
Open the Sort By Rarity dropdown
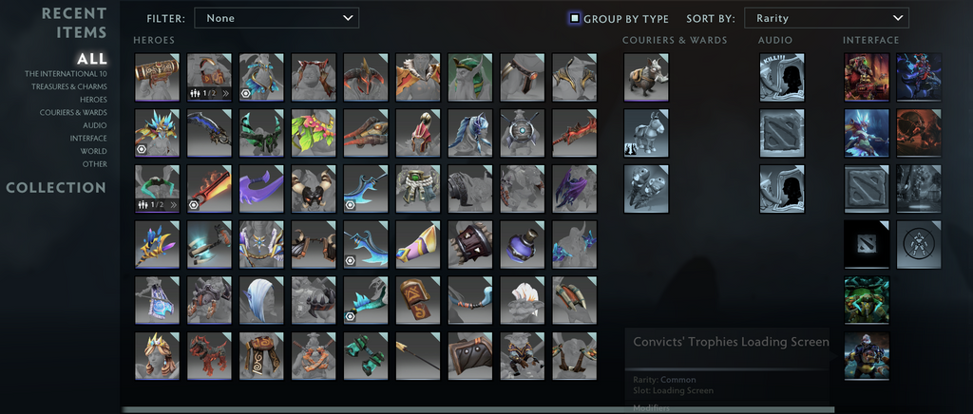pyautogui.click(x=827, y=18)
